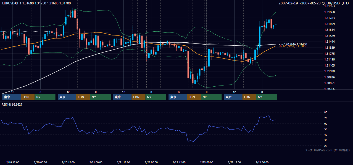Click the 2/19 12:00 time axis label

pyautogui.click(x=13, y=162)
